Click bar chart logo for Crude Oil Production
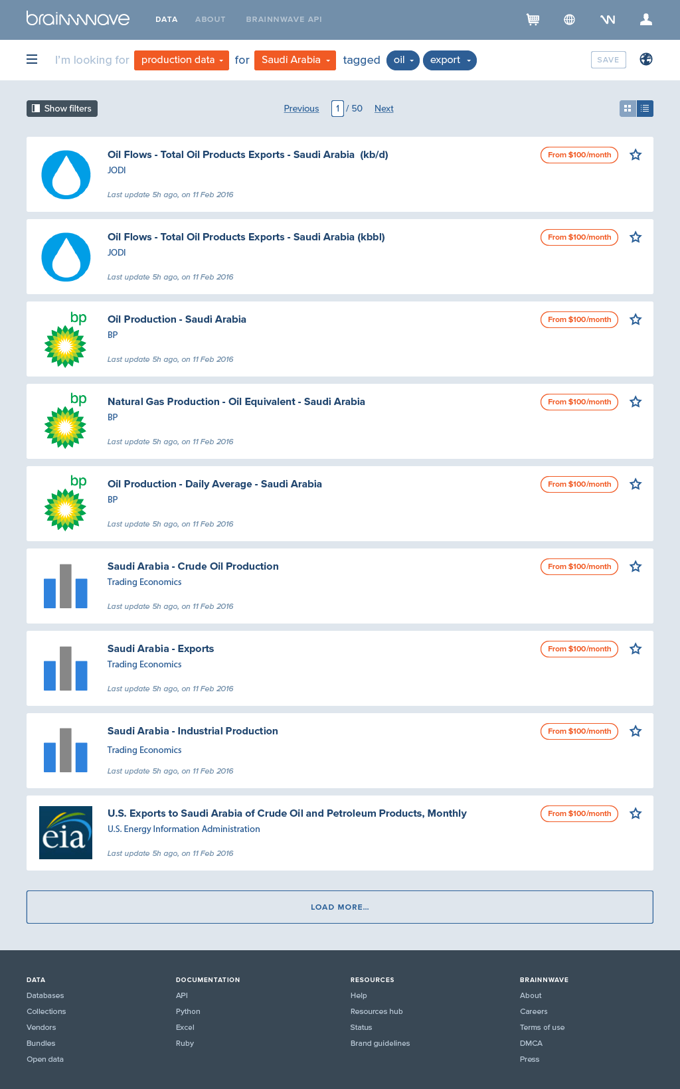This screenshot has height=1089, width=680. pyautogui.click(x=66, y=586)
